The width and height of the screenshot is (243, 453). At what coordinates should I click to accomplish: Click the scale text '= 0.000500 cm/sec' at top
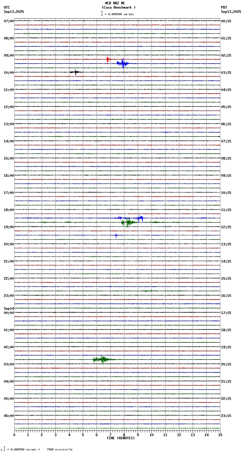pos(119,14)
